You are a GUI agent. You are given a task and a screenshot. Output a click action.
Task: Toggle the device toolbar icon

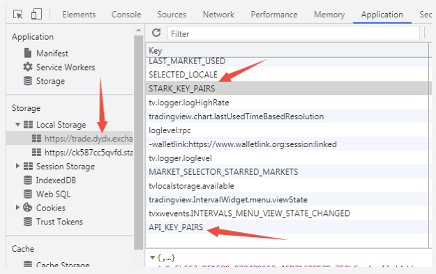click(x=36, y=14)
